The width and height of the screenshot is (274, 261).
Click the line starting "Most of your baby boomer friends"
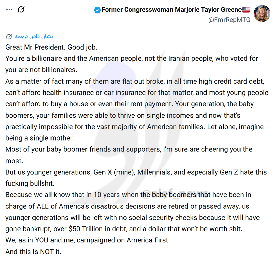pyautogui.click(x=129, y=149)
